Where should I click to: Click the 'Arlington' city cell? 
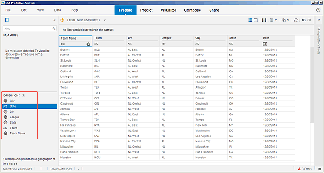(210, 87)
